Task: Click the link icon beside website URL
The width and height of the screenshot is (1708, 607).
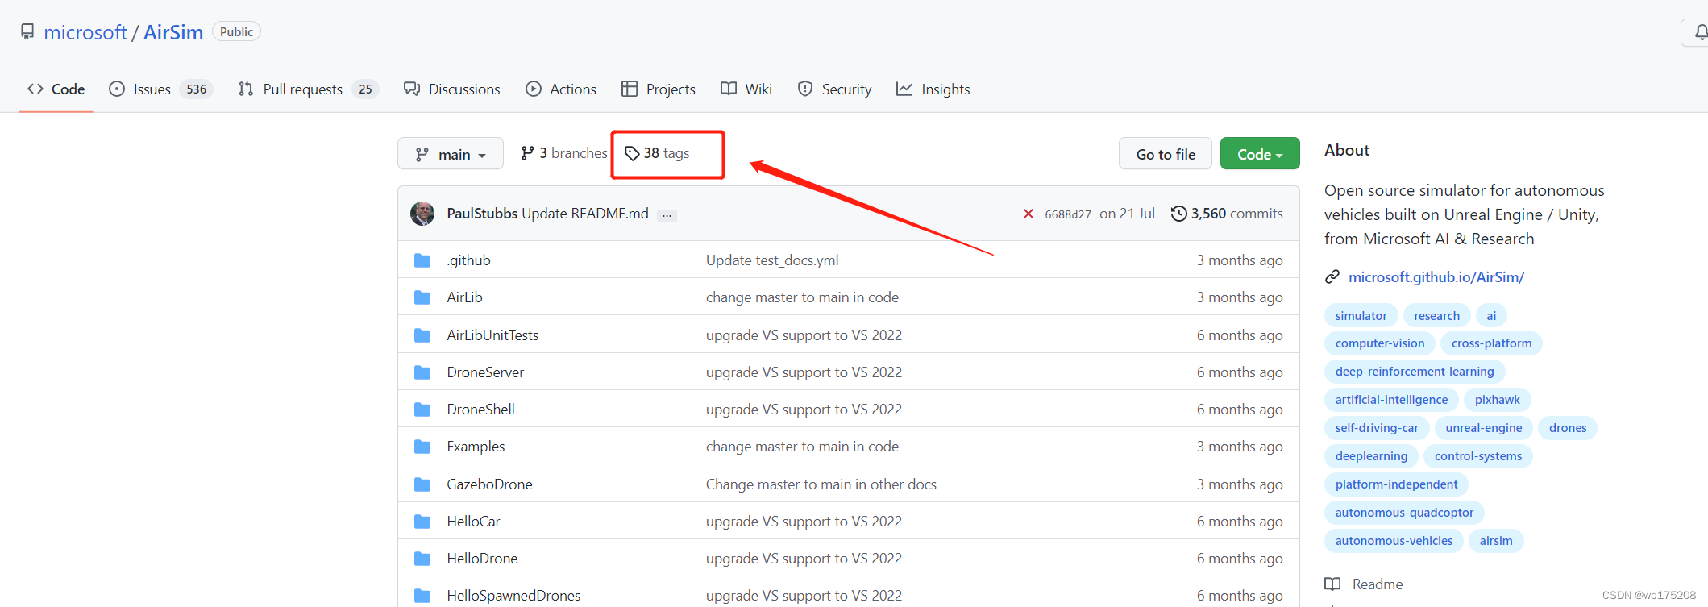Action: (x=1332, y=277)
